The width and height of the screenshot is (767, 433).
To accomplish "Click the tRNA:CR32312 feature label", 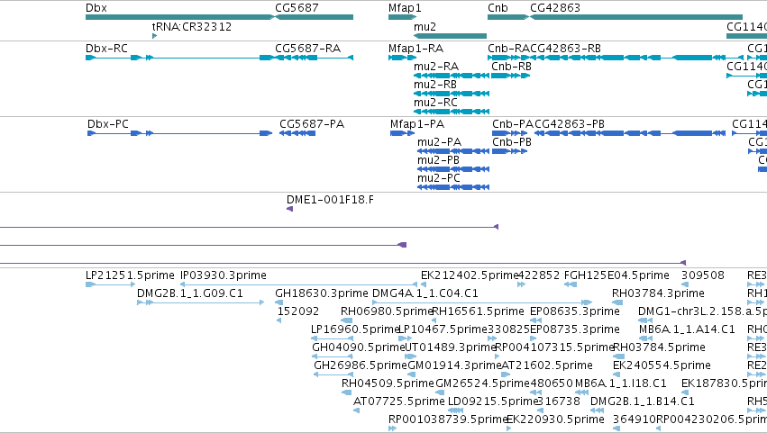I will tap(192, 26).
